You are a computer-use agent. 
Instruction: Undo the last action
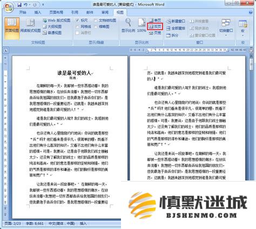[25, 4]
